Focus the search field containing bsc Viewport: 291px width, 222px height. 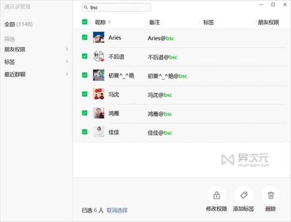(116, 7)
